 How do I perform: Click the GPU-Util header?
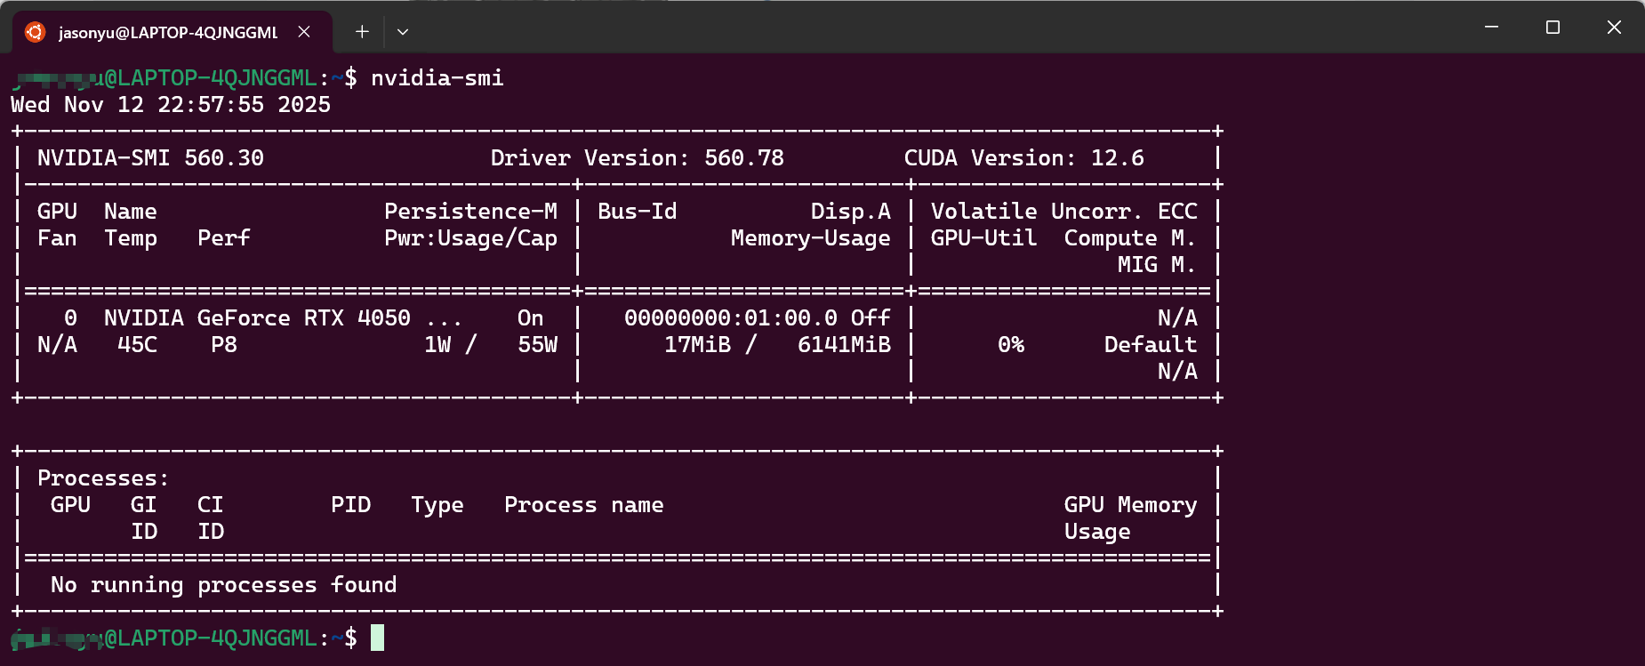click(984, 238)
